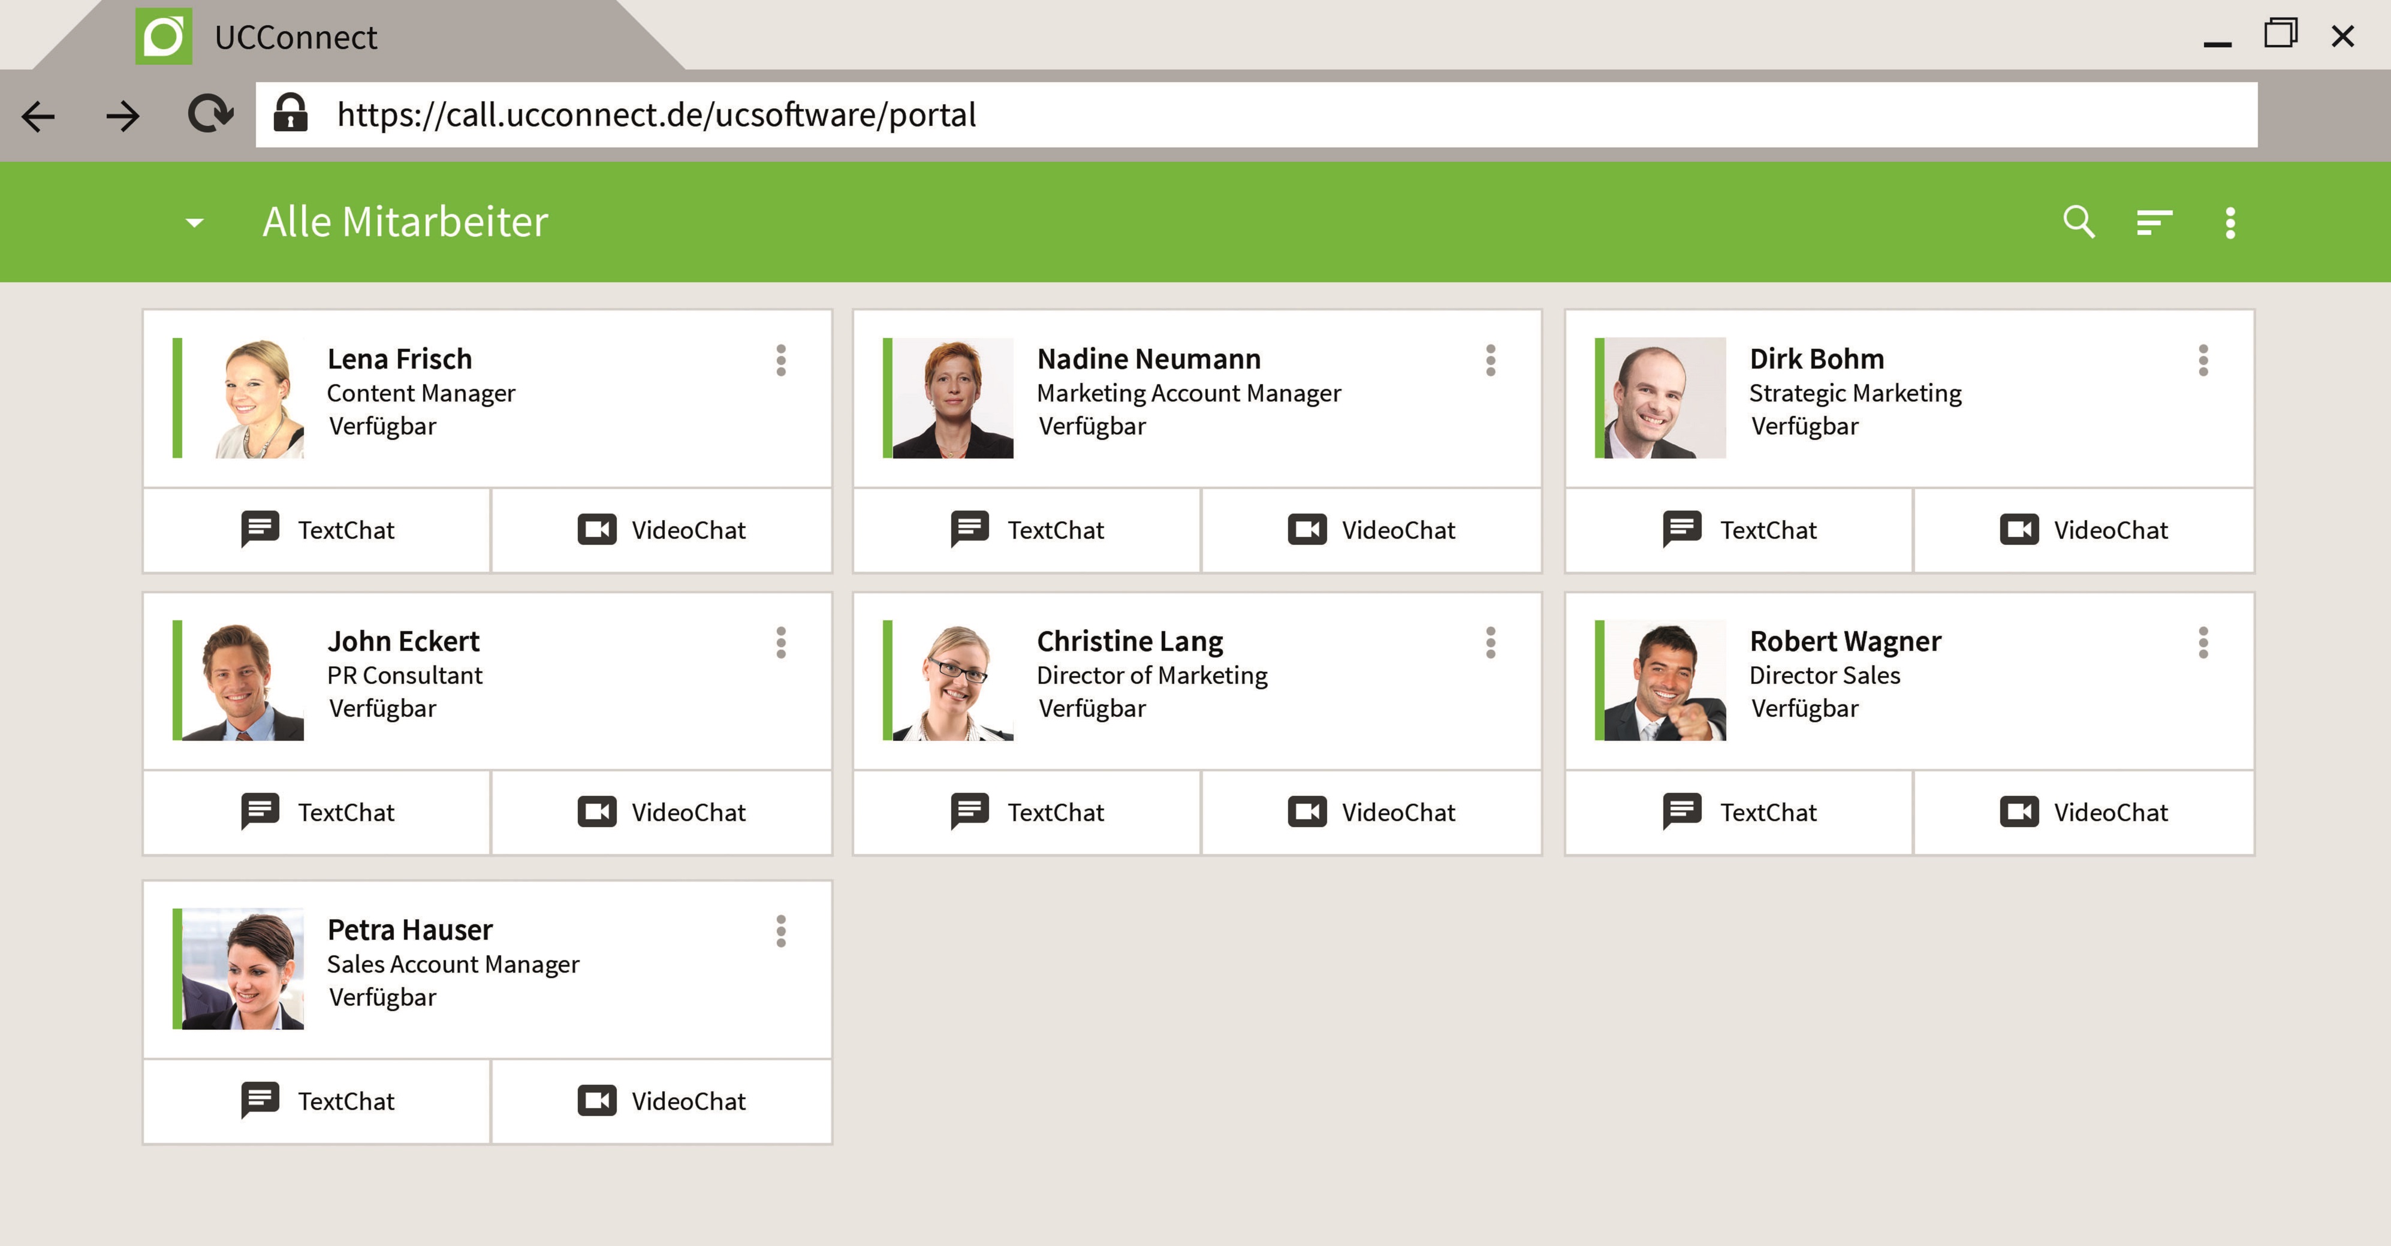The width and height of the screenshot is (2391, 1246).
Task: Reload the page with the refresh icon
Action: (211, 114)
